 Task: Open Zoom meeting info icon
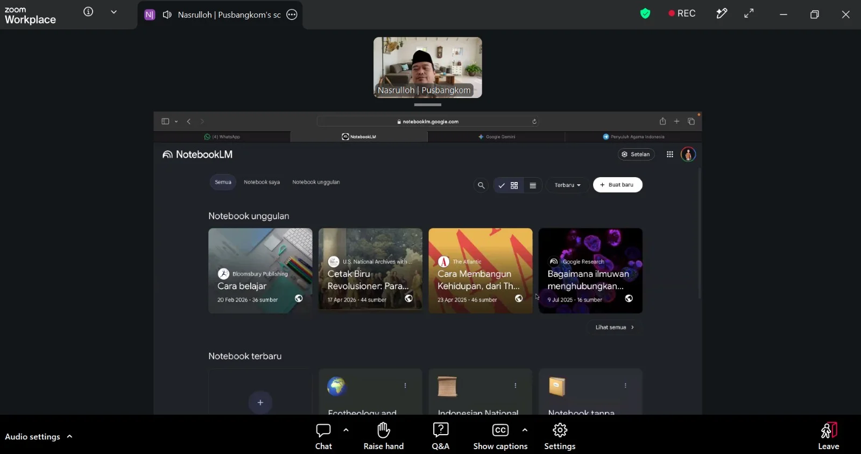pyautogui.click(x=88, y=12)
